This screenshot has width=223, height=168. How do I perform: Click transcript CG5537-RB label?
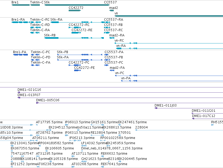point(113,25)
